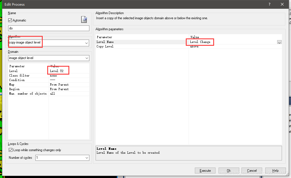Viewport: 291px width, 178px height.
Task: Click the Ok button
Action: pyautogui.click(x=229, y=171)
